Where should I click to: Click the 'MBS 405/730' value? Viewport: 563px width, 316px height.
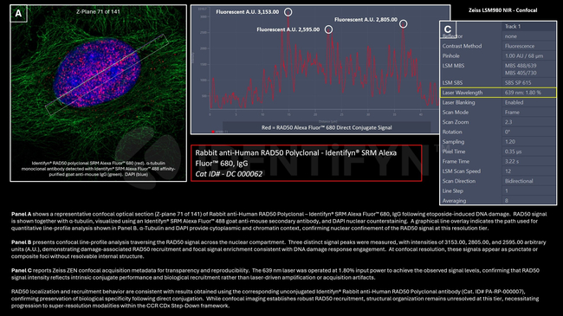(521, 73)
